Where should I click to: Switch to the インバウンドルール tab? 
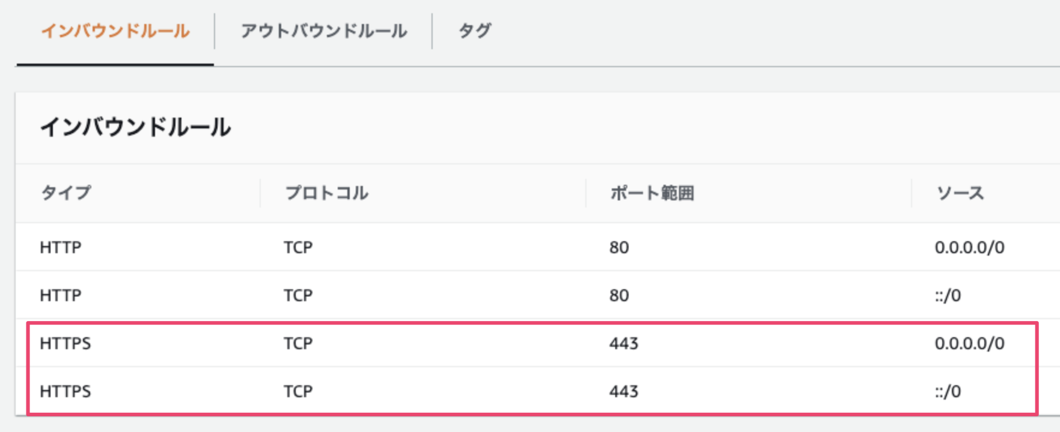click(115, 31)
